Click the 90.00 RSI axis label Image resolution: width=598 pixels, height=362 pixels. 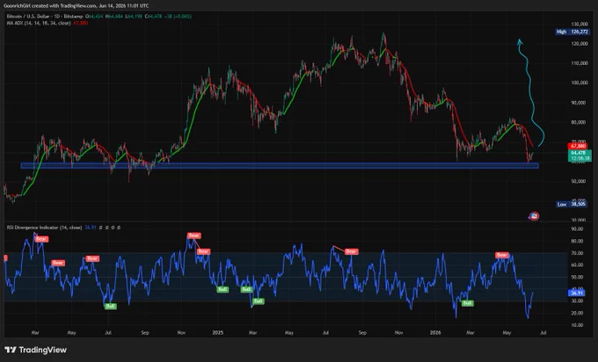(x=577, y=229)
